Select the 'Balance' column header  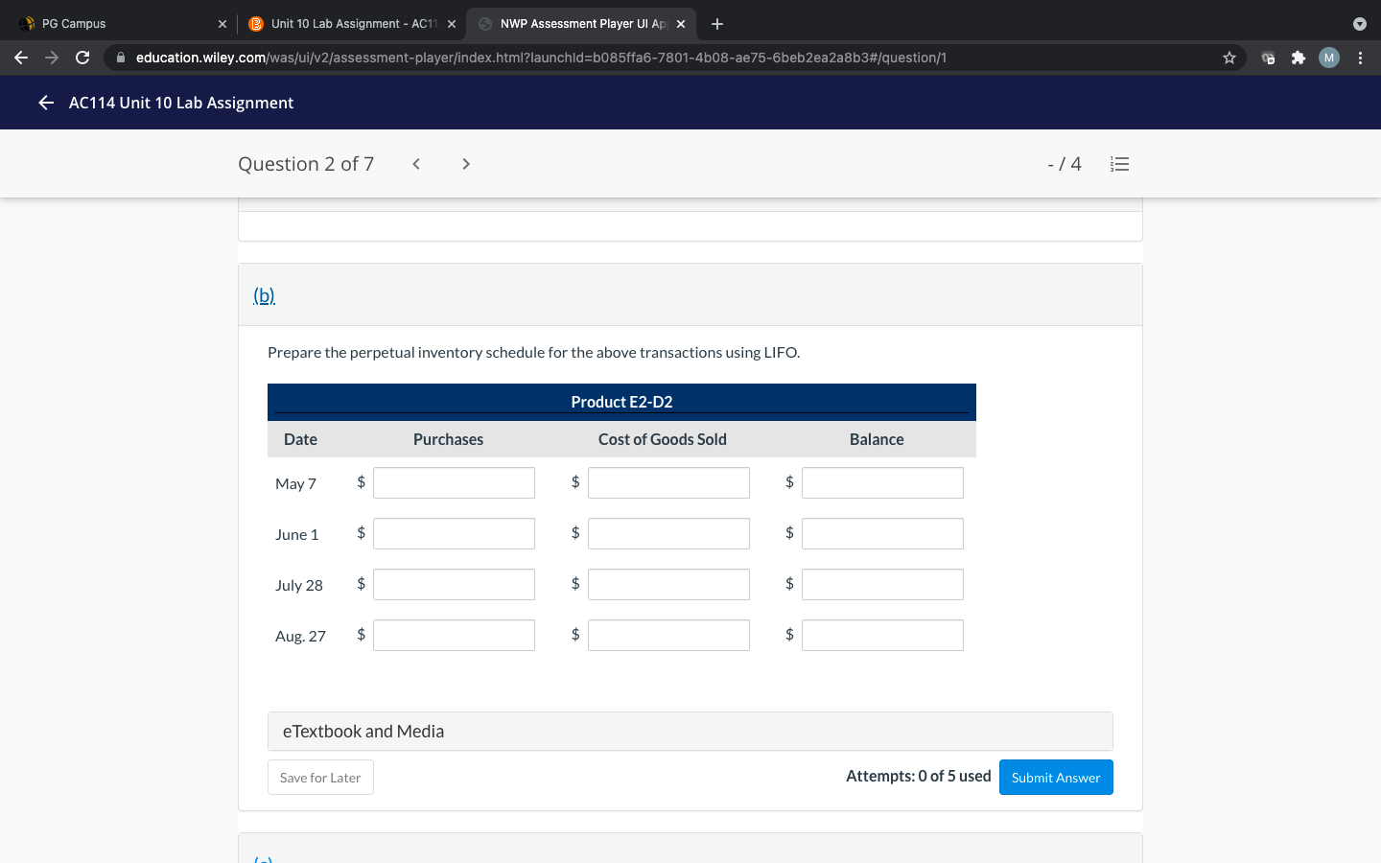tap(877, 439)
